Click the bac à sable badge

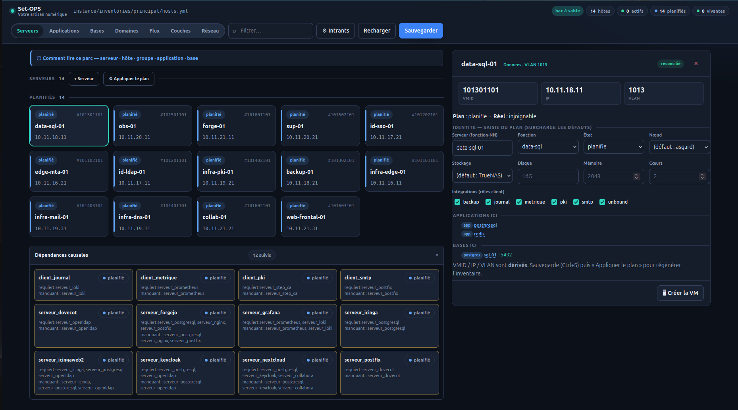[567, 11]
